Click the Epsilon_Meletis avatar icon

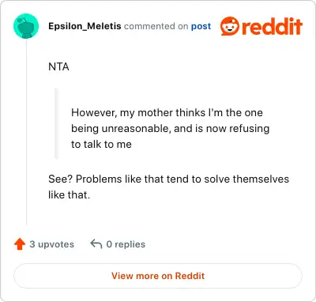pyautogui.click(x=26, y=26)
